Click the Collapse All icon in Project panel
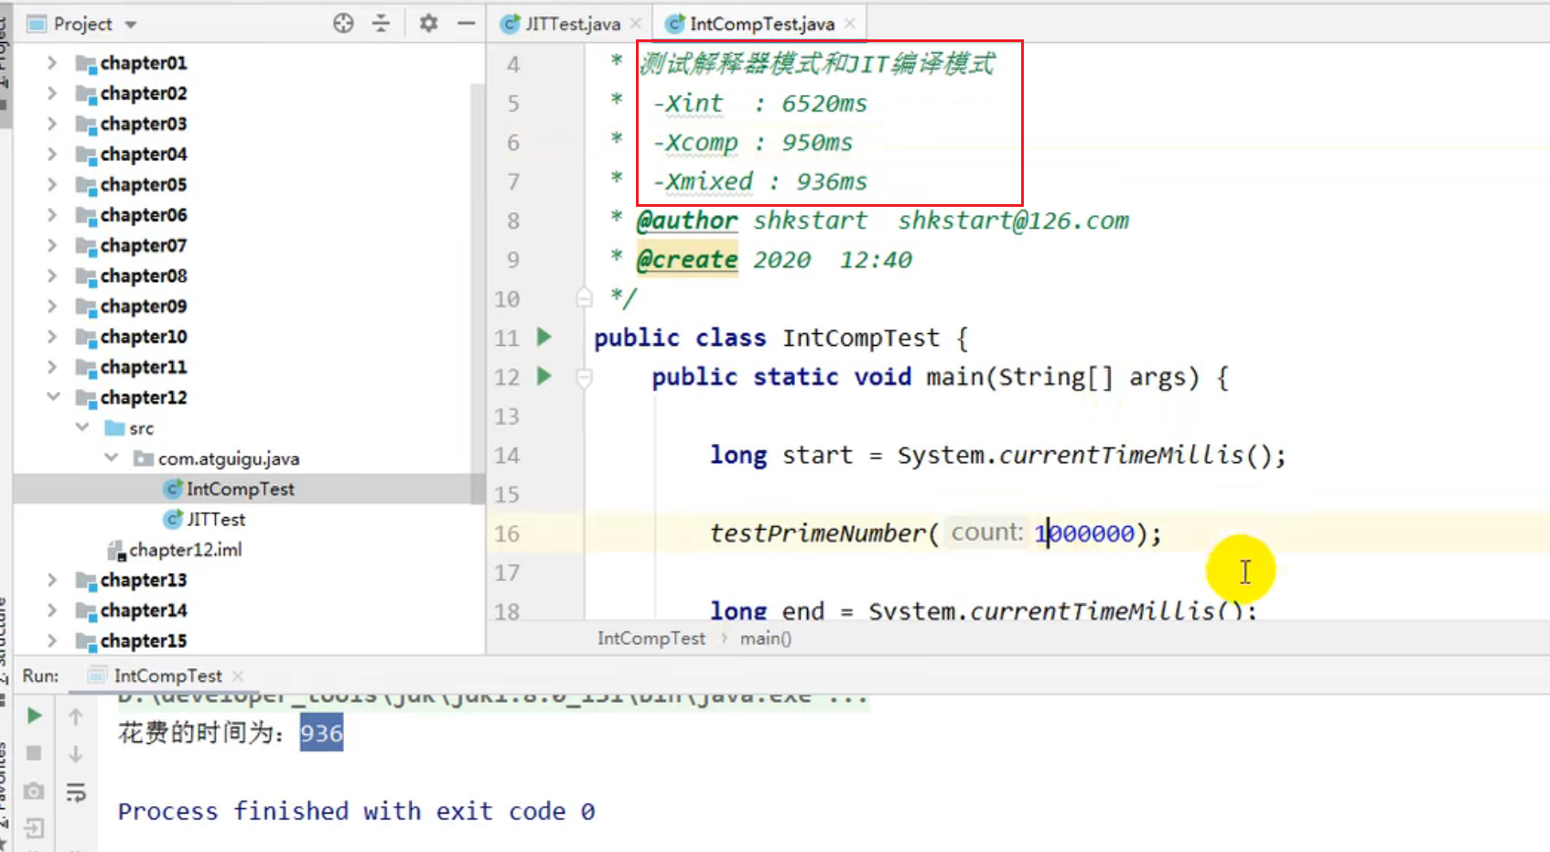Screen dimensions: 1550x852 (382, 24)
